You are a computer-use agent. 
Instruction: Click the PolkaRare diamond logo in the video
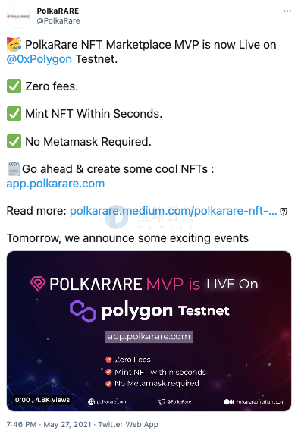38,284
